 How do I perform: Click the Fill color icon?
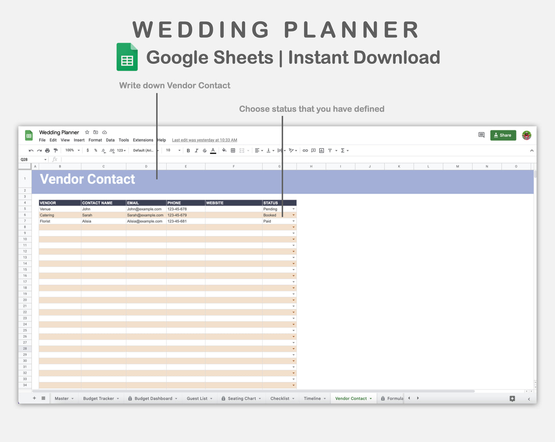tap(224, 150)
